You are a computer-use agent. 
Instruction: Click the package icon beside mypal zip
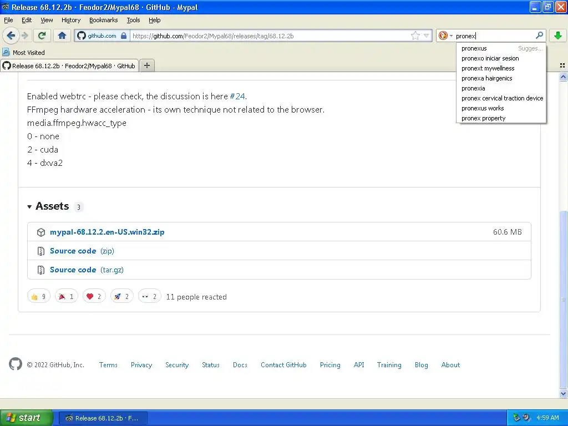coord(41,232)
